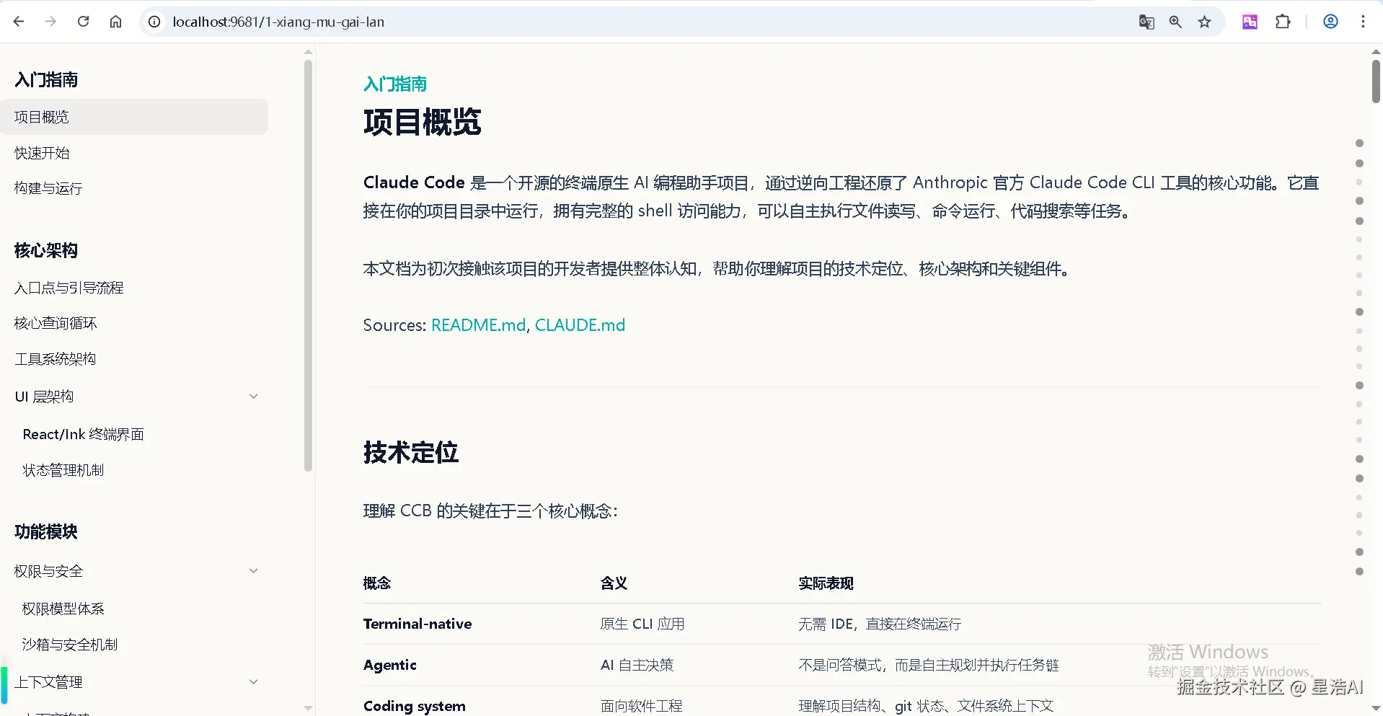Click the 项目概览 page title
The width and height of the screenshot is (1383, 716).
click(x=423, y=122)
